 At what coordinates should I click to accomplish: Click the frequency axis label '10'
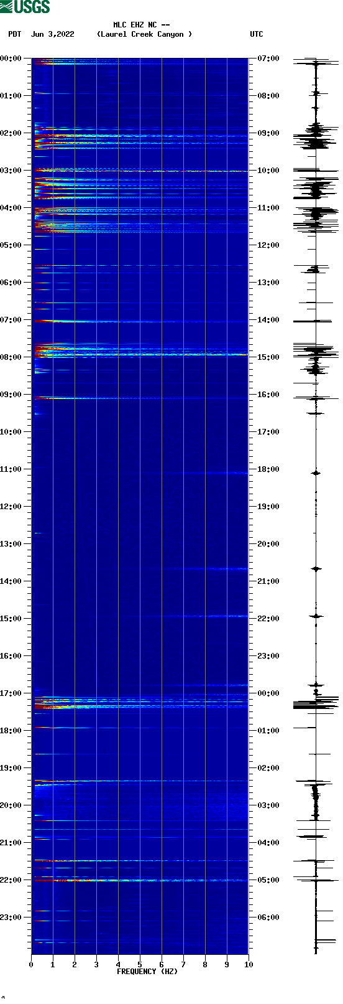coord(249,965)
